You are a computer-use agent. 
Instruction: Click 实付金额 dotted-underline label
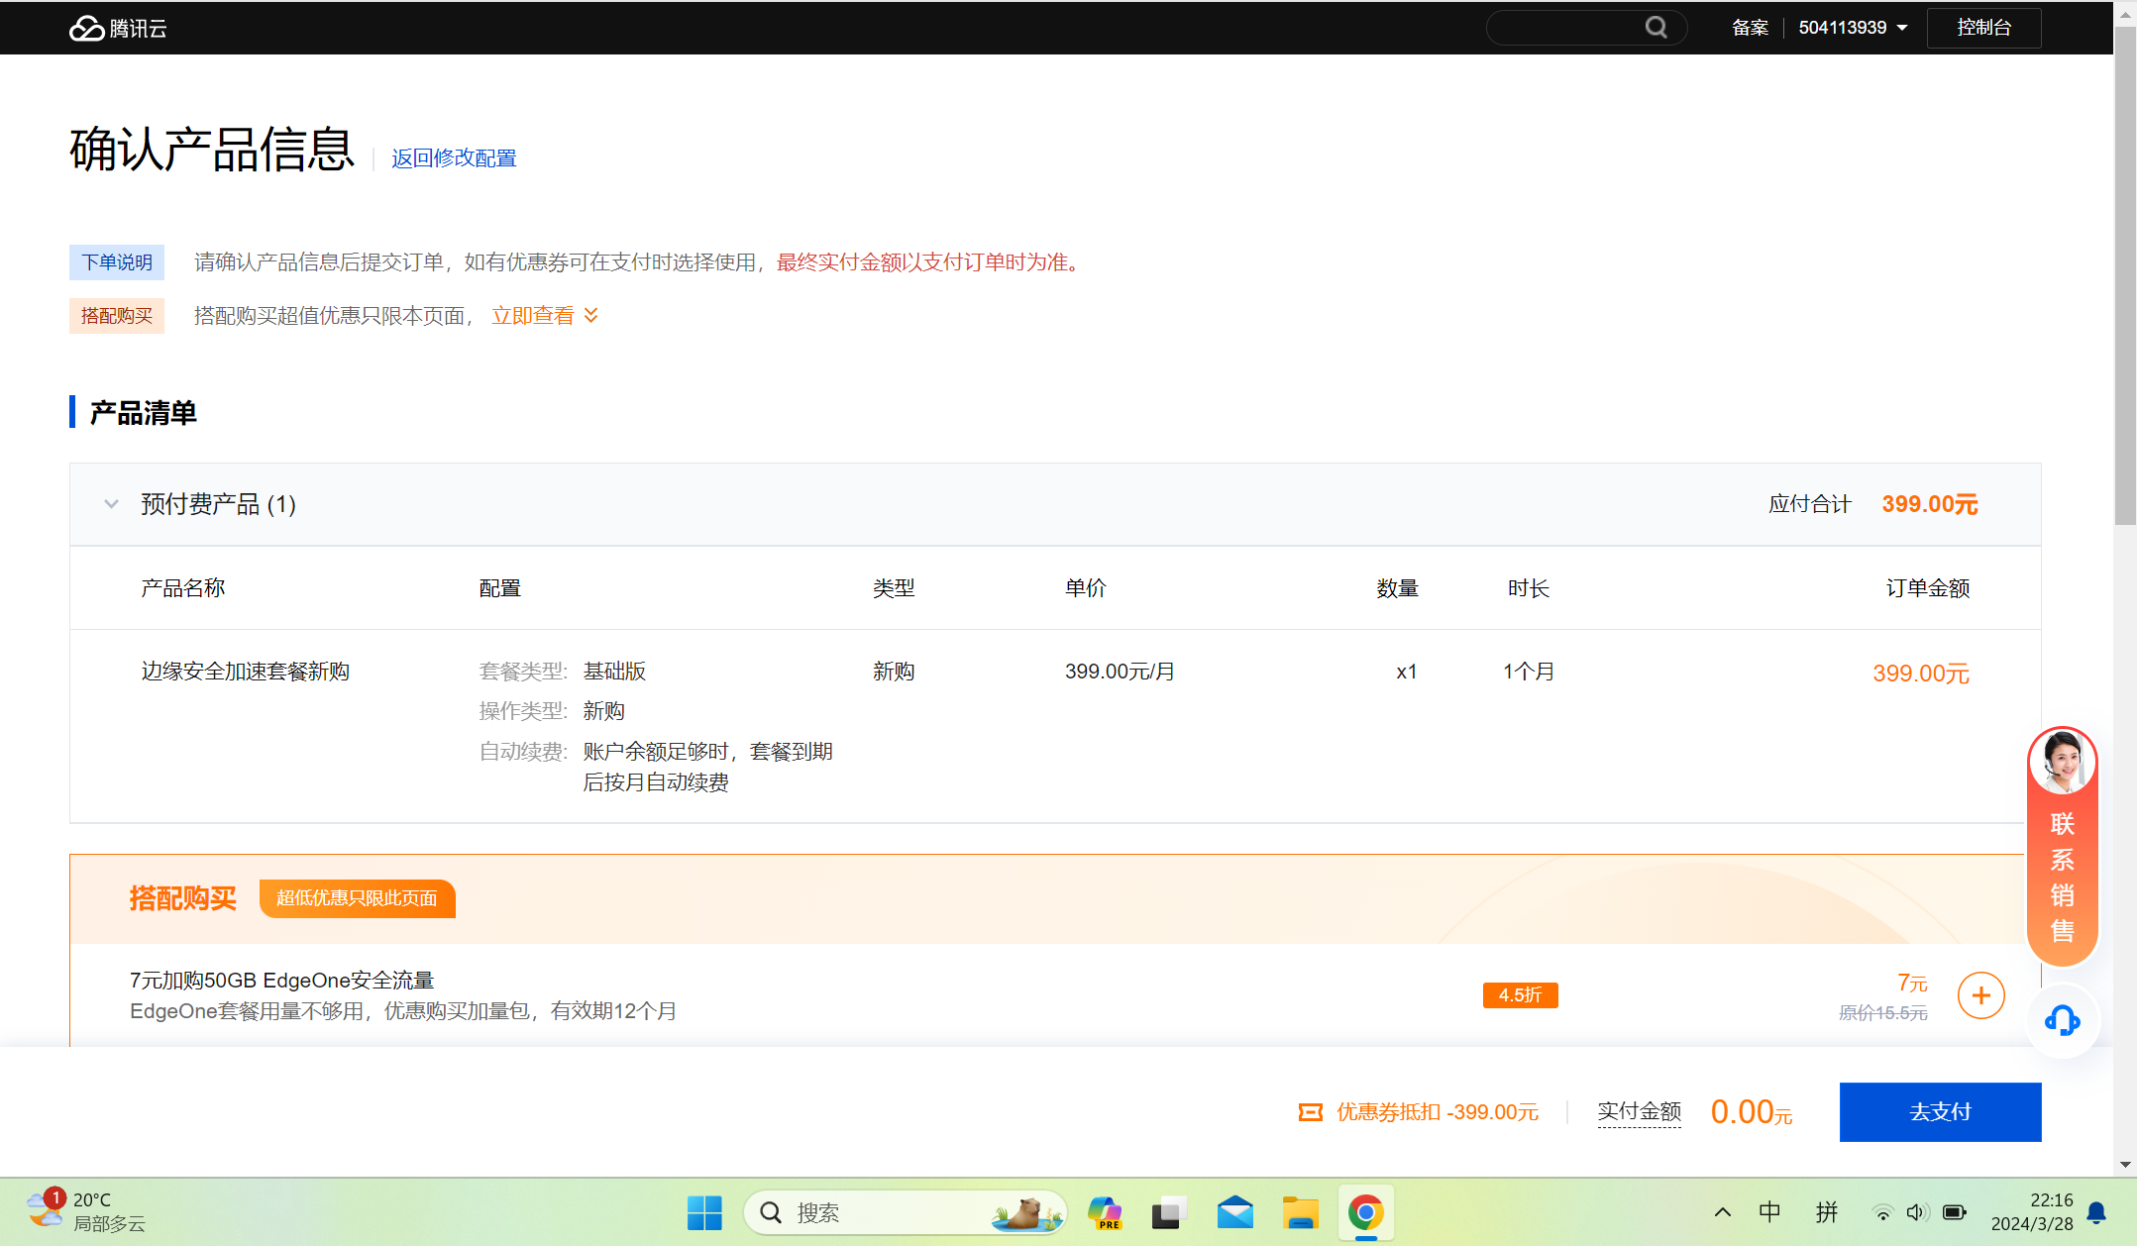click(x=1640, y=1112)
